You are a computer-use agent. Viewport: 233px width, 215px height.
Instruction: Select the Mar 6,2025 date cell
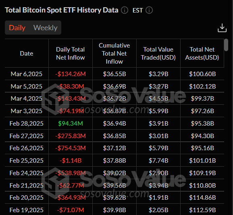pos(27,74)
